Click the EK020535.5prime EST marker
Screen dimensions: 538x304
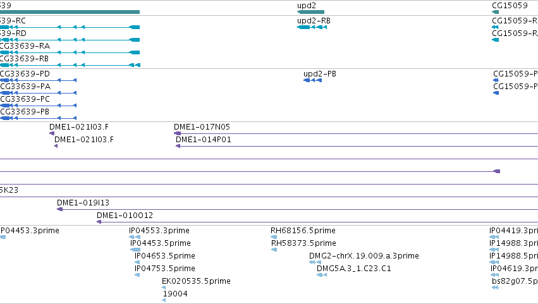pyautogui.click(x=164, y=288)
